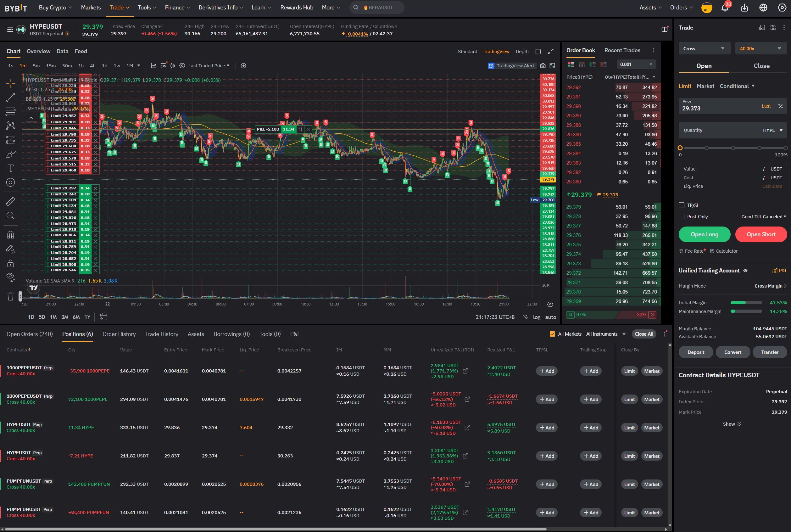Open chart indicators icon in toolbar

(x=154, y=65)
